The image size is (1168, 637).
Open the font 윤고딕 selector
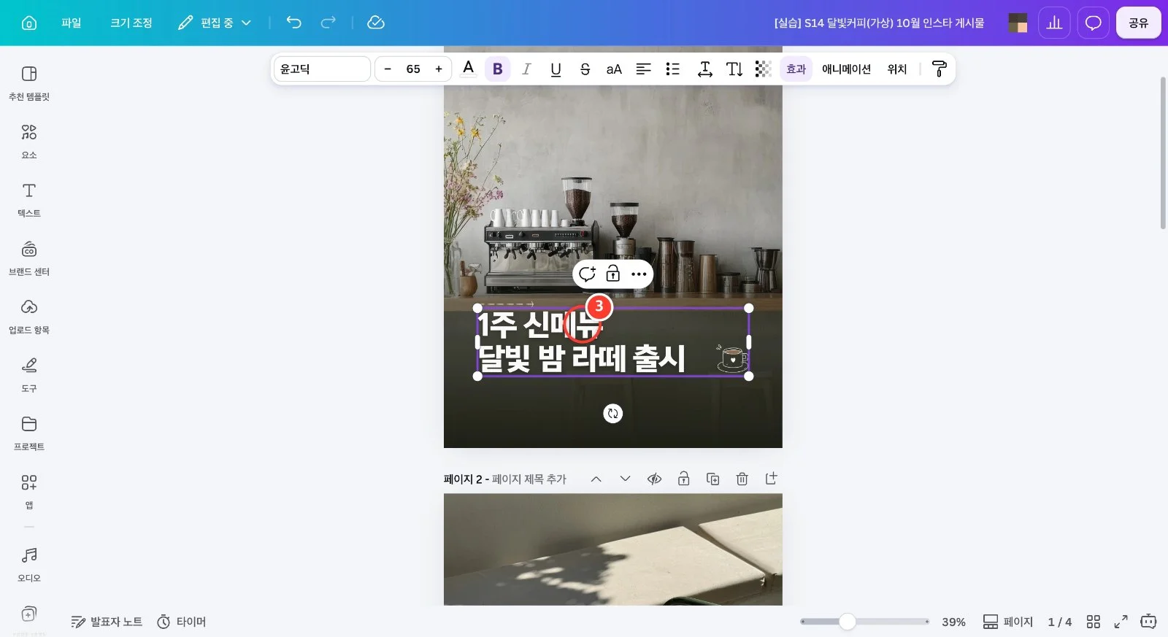point(322,69)
